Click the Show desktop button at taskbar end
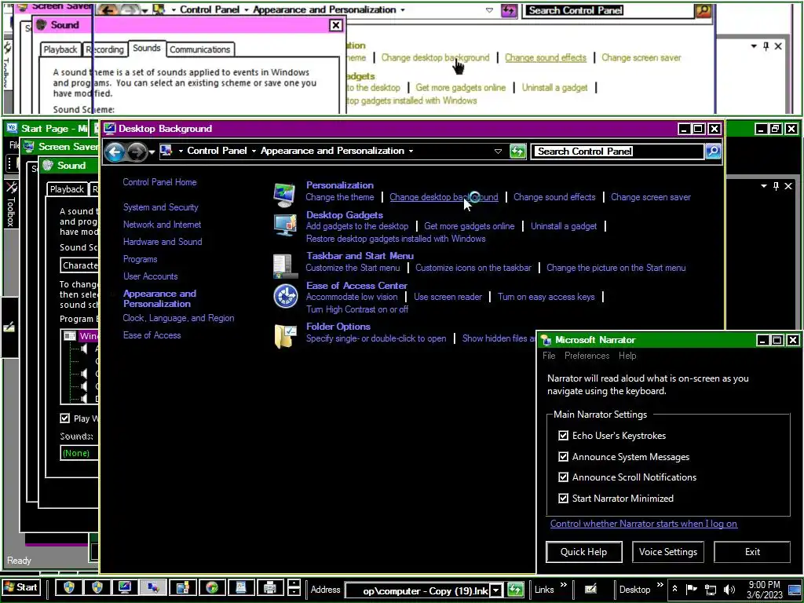The image size is (804, 603). [795, 590]
